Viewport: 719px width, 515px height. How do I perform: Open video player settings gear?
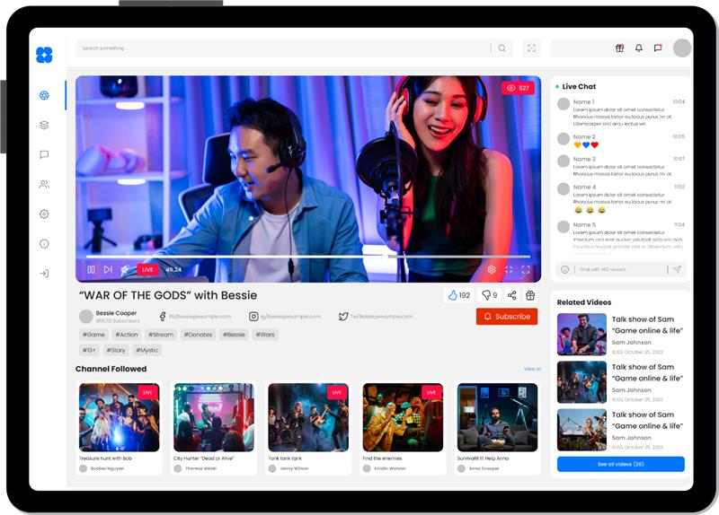tap(492, 270)
